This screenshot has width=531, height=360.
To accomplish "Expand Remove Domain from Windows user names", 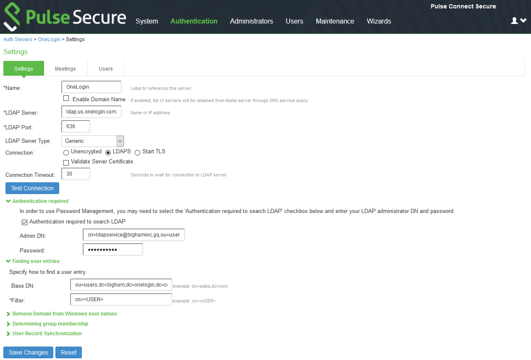I will 61,314.
